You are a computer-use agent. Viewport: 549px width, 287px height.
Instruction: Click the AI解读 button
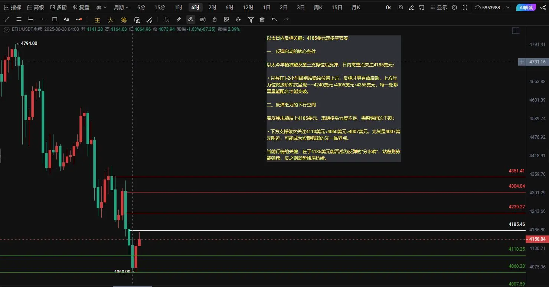click(526, 7)
